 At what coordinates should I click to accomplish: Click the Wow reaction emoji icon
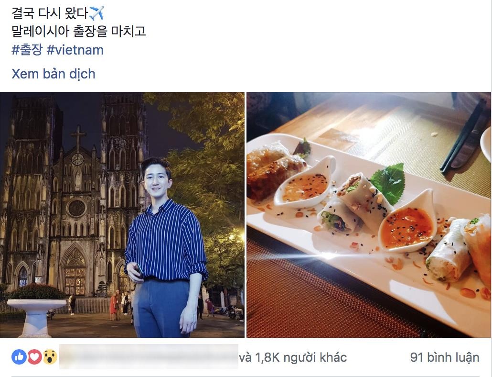(50, 357)
